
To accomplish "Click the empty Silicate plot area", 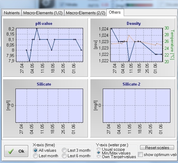I will (x=49, y=106).
